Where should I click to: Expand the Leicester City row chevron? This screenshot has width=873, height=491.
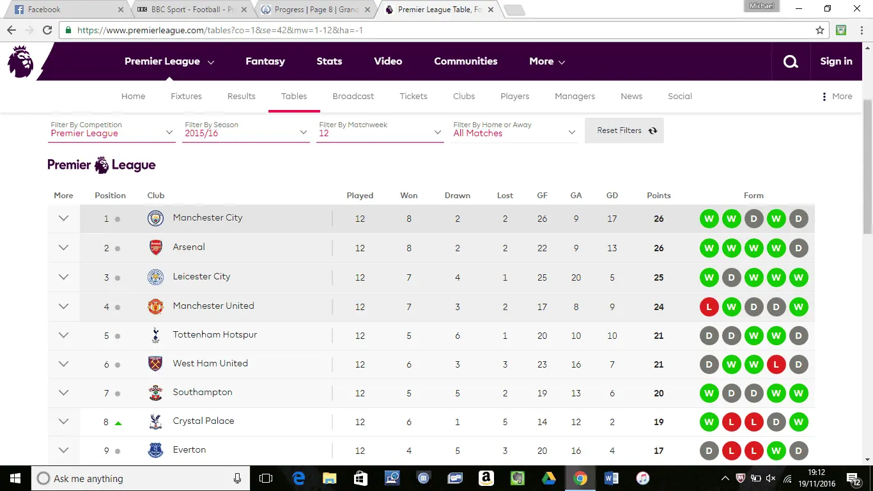click(63, 277)
